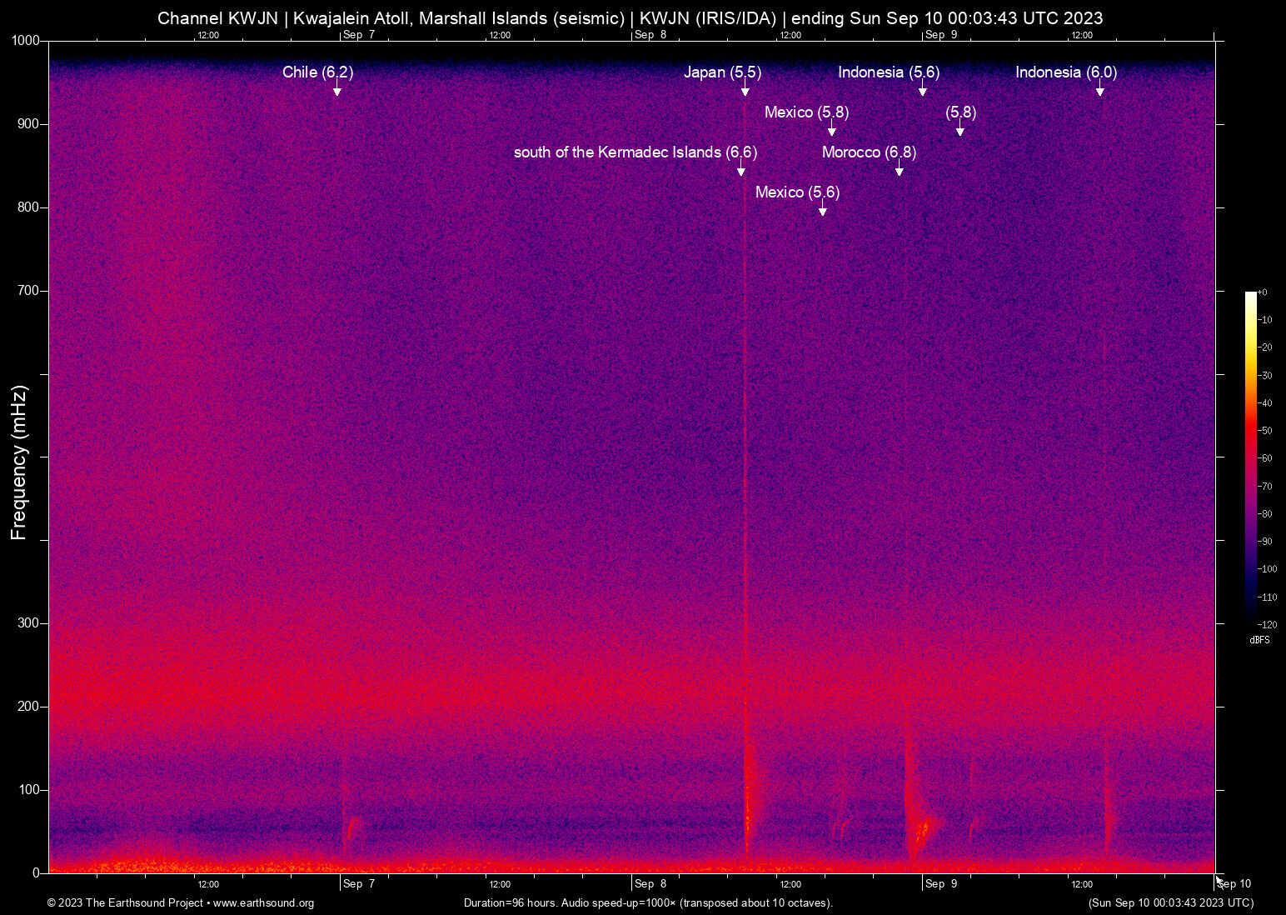Select the Japan (5.5) event label
Screen dimensions: 1286x915
[722, 72]
